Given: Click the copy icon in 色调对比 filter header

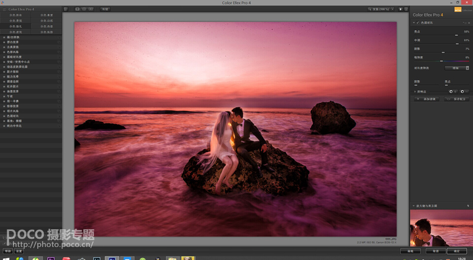Looking at the screenshot, I should 465,23.
